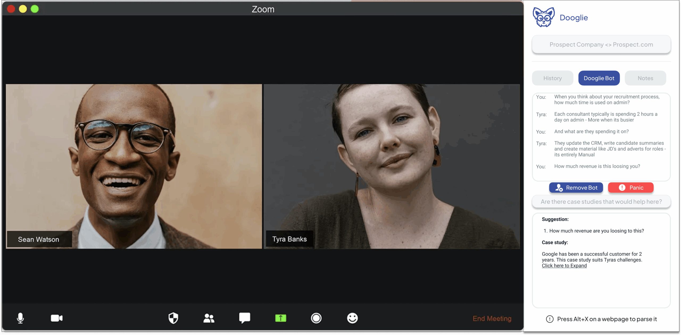The width and height of the screenshot is (681, 335).
Task: Select Tyra Banks video tile
Action: (392, 166)
